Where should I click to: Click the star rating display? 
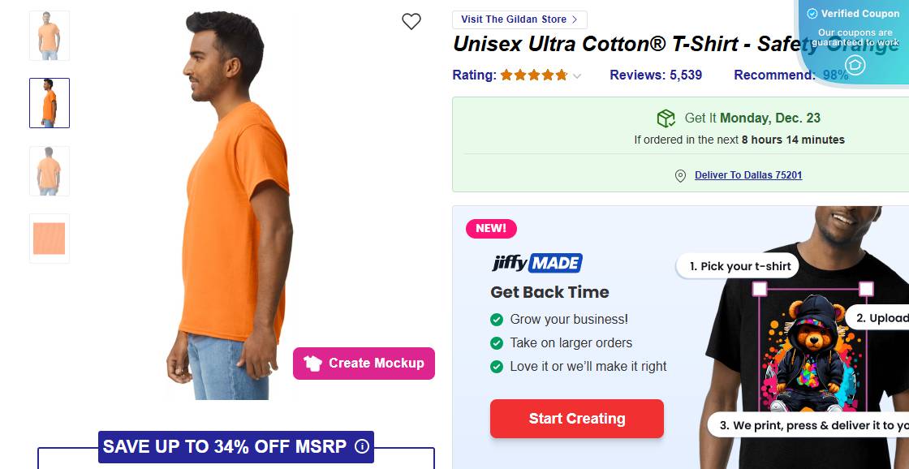tap(533, 75)
